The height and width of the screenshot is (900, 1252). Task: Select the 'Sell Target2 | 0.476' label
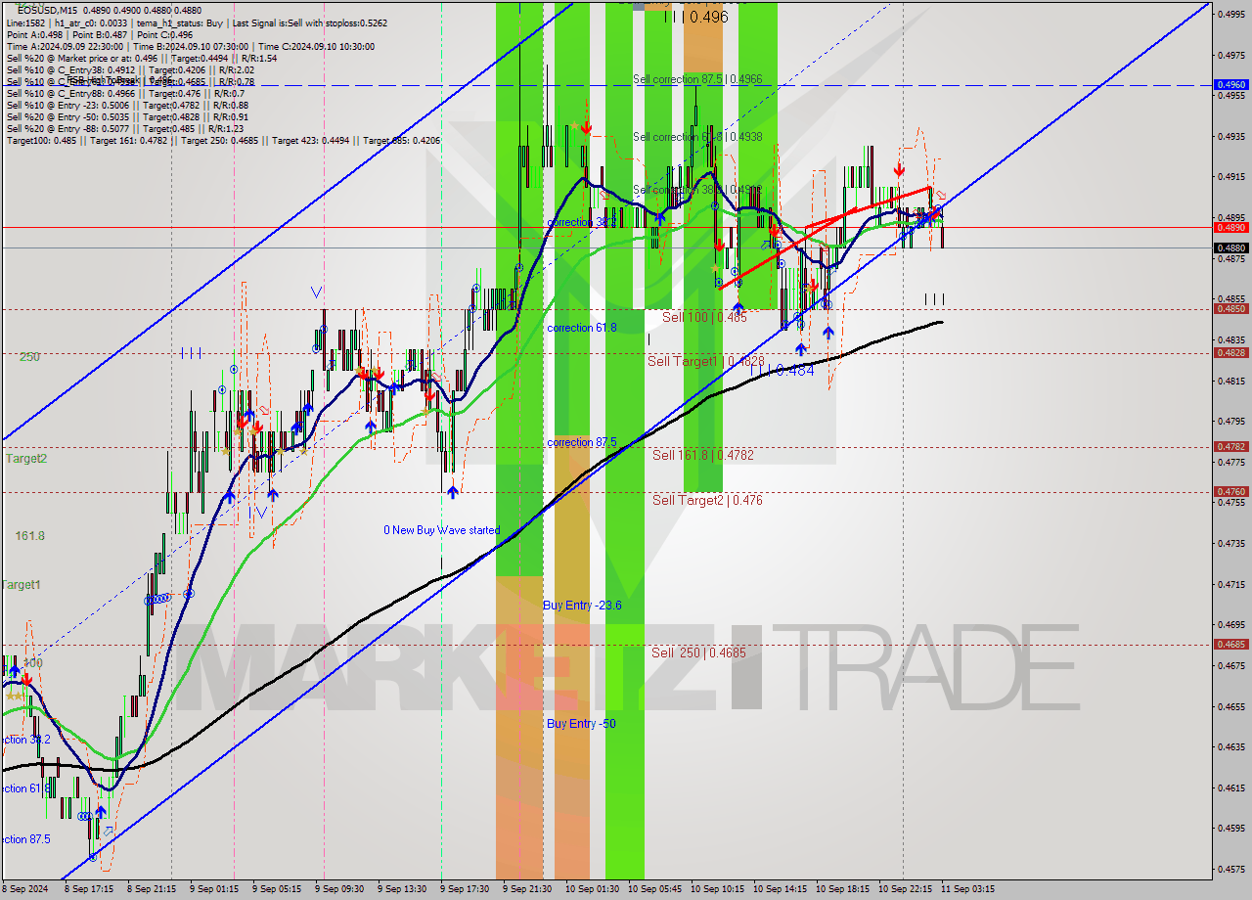707,500
